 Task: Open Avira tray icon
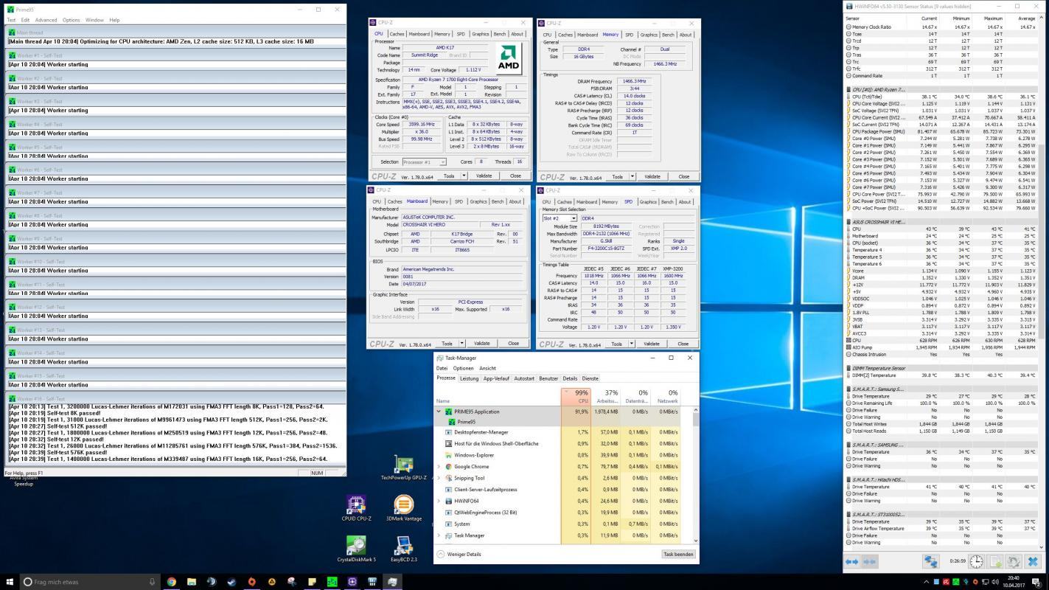947,582
